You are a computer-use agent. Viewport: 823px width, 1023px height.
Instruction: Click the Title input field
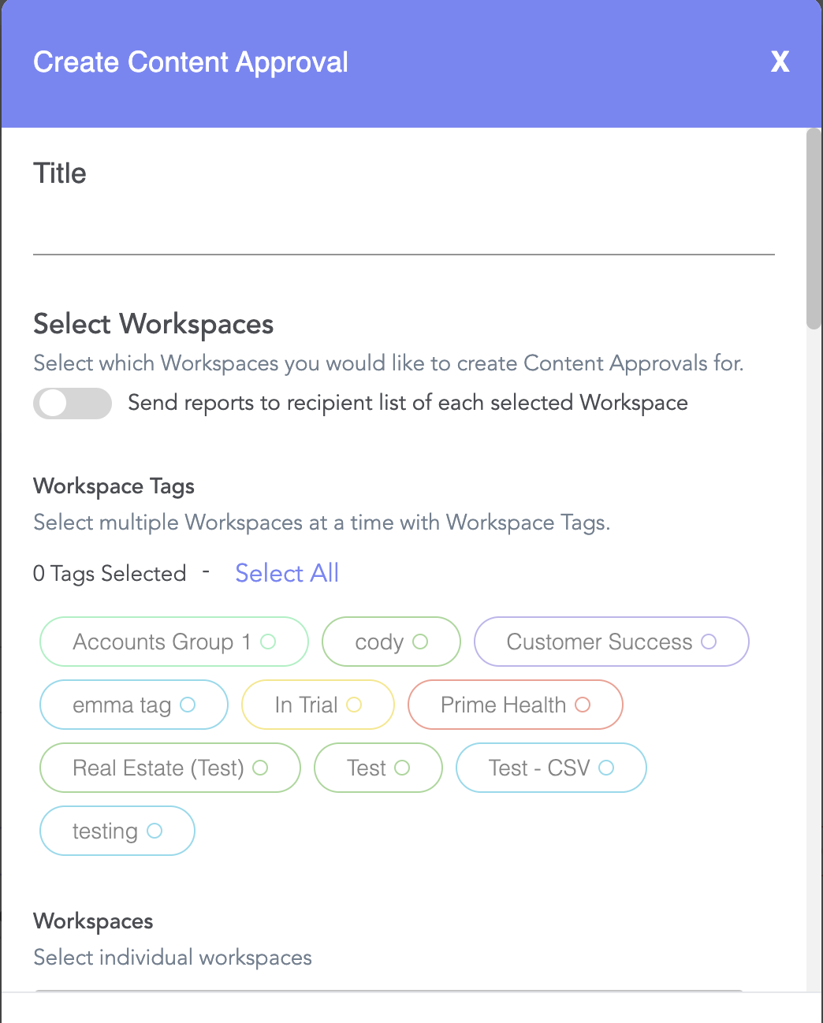coord(404,230)
